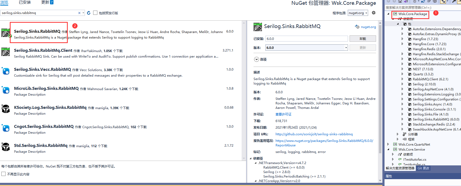The image size is (461, 186).
Task: Click Serilog.Sinks.Vecc.RabbitMQ package icon
Action: coord(6,71)
